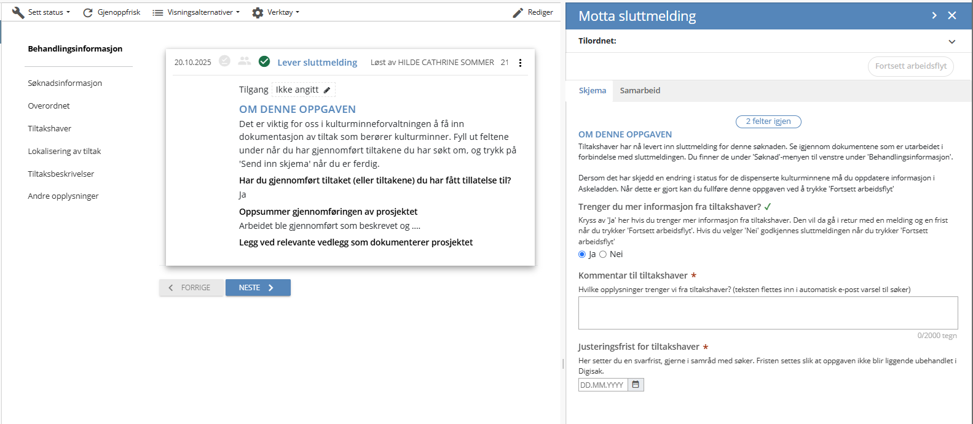973x424 pixels.
Task: Open the three-dot menu on Lever sluttmelding card
Action: [520, 63]
